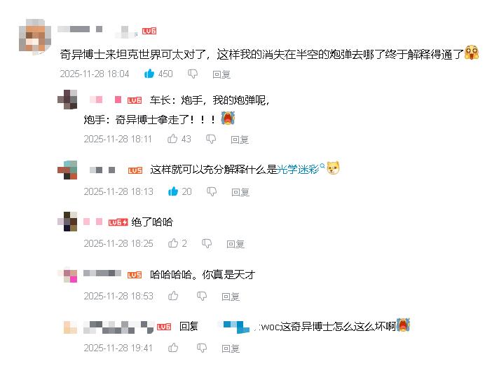Reply to the 18:11 comment
This screenshot has height=366, width=499.
(240, 140)
